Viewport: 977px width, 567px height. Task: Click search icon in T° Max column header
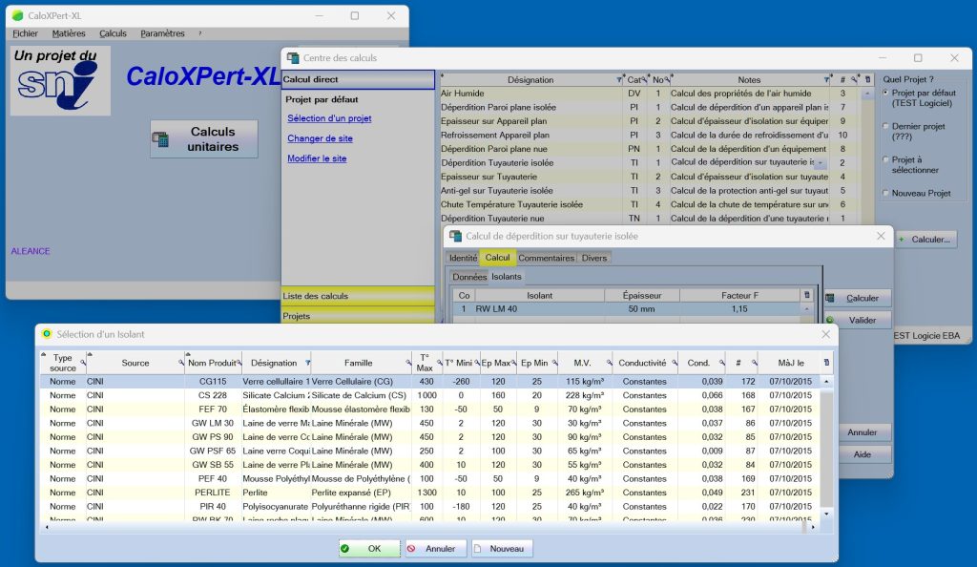[439, 363]
